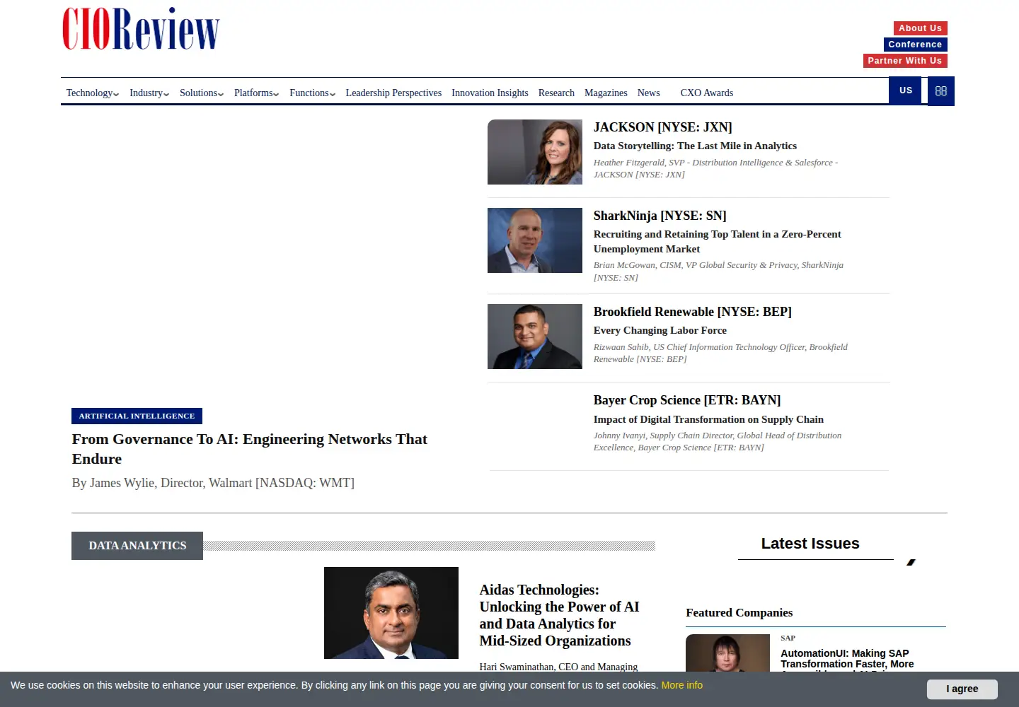Click the Latest Issues heading
The width and height of the screenshot is (1019, 707).
click(x=810, y=543)
